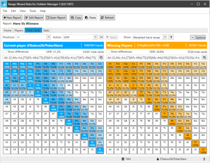The image size is (210, 163).
Task: Copy winning players' range string icon
Action: (204, 57)
